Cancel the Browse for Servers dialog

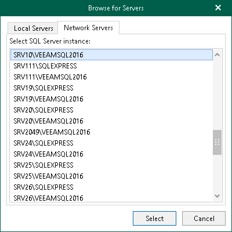pyautogui.click(x=204, y=218)
